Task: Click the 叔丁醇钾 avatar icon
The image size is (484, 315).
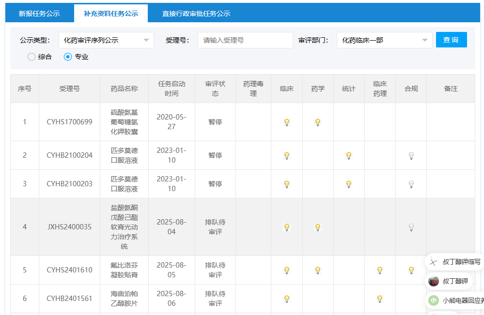Action: (434, 281)
